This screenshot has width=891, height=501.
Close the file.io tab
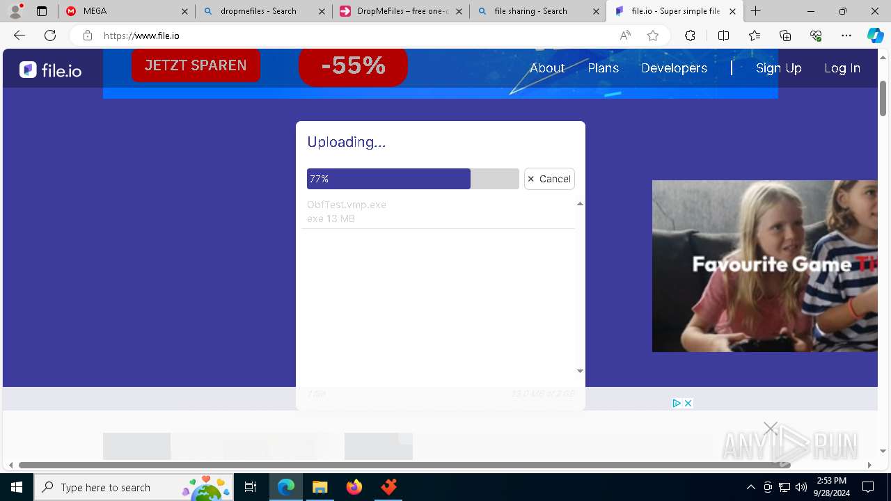coord(732,11)
